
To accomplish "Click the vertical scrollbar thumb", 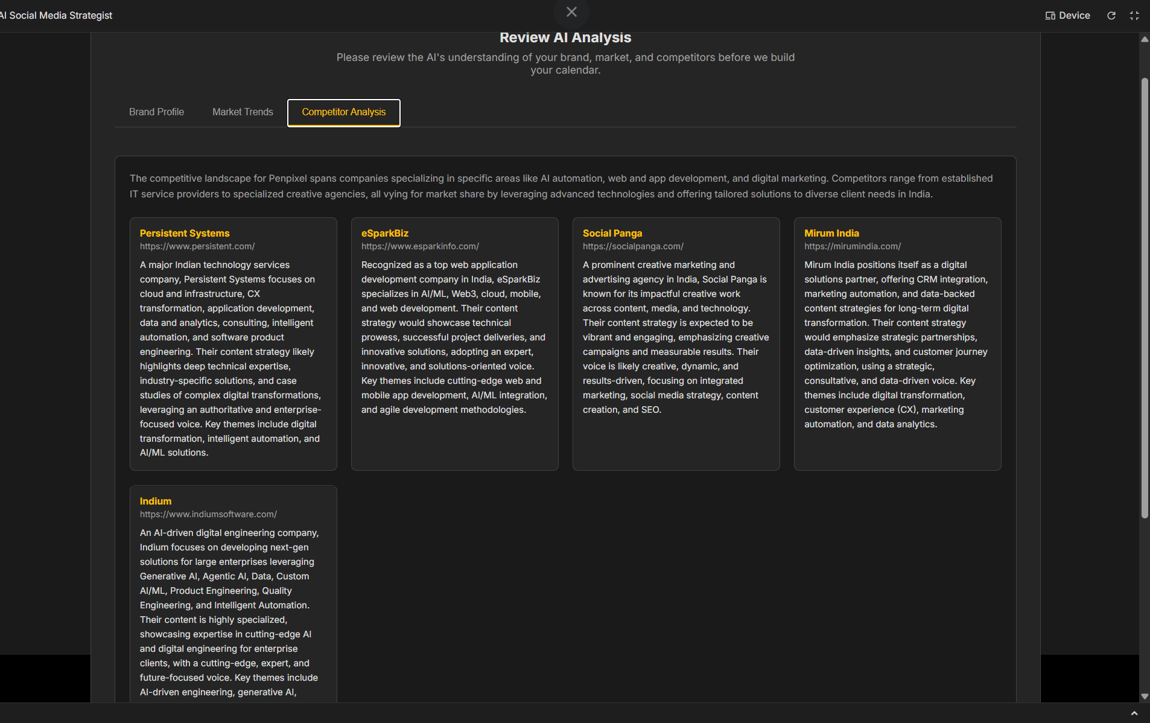I will pos(1145,298).
